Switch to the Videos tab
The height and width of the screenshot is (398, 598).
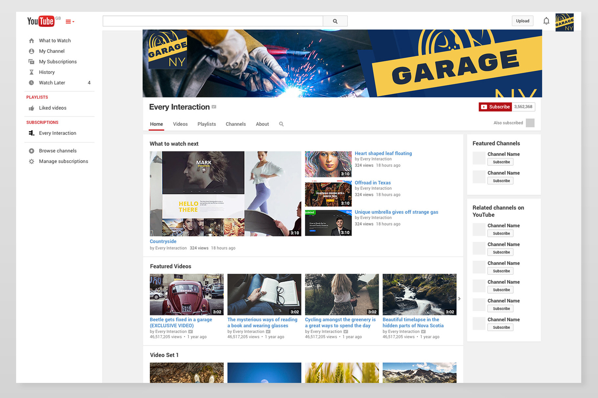coord(180,124)
